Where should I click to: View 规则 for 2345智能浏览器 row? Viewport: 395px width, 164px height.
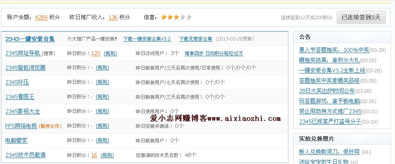pos(102,68)
